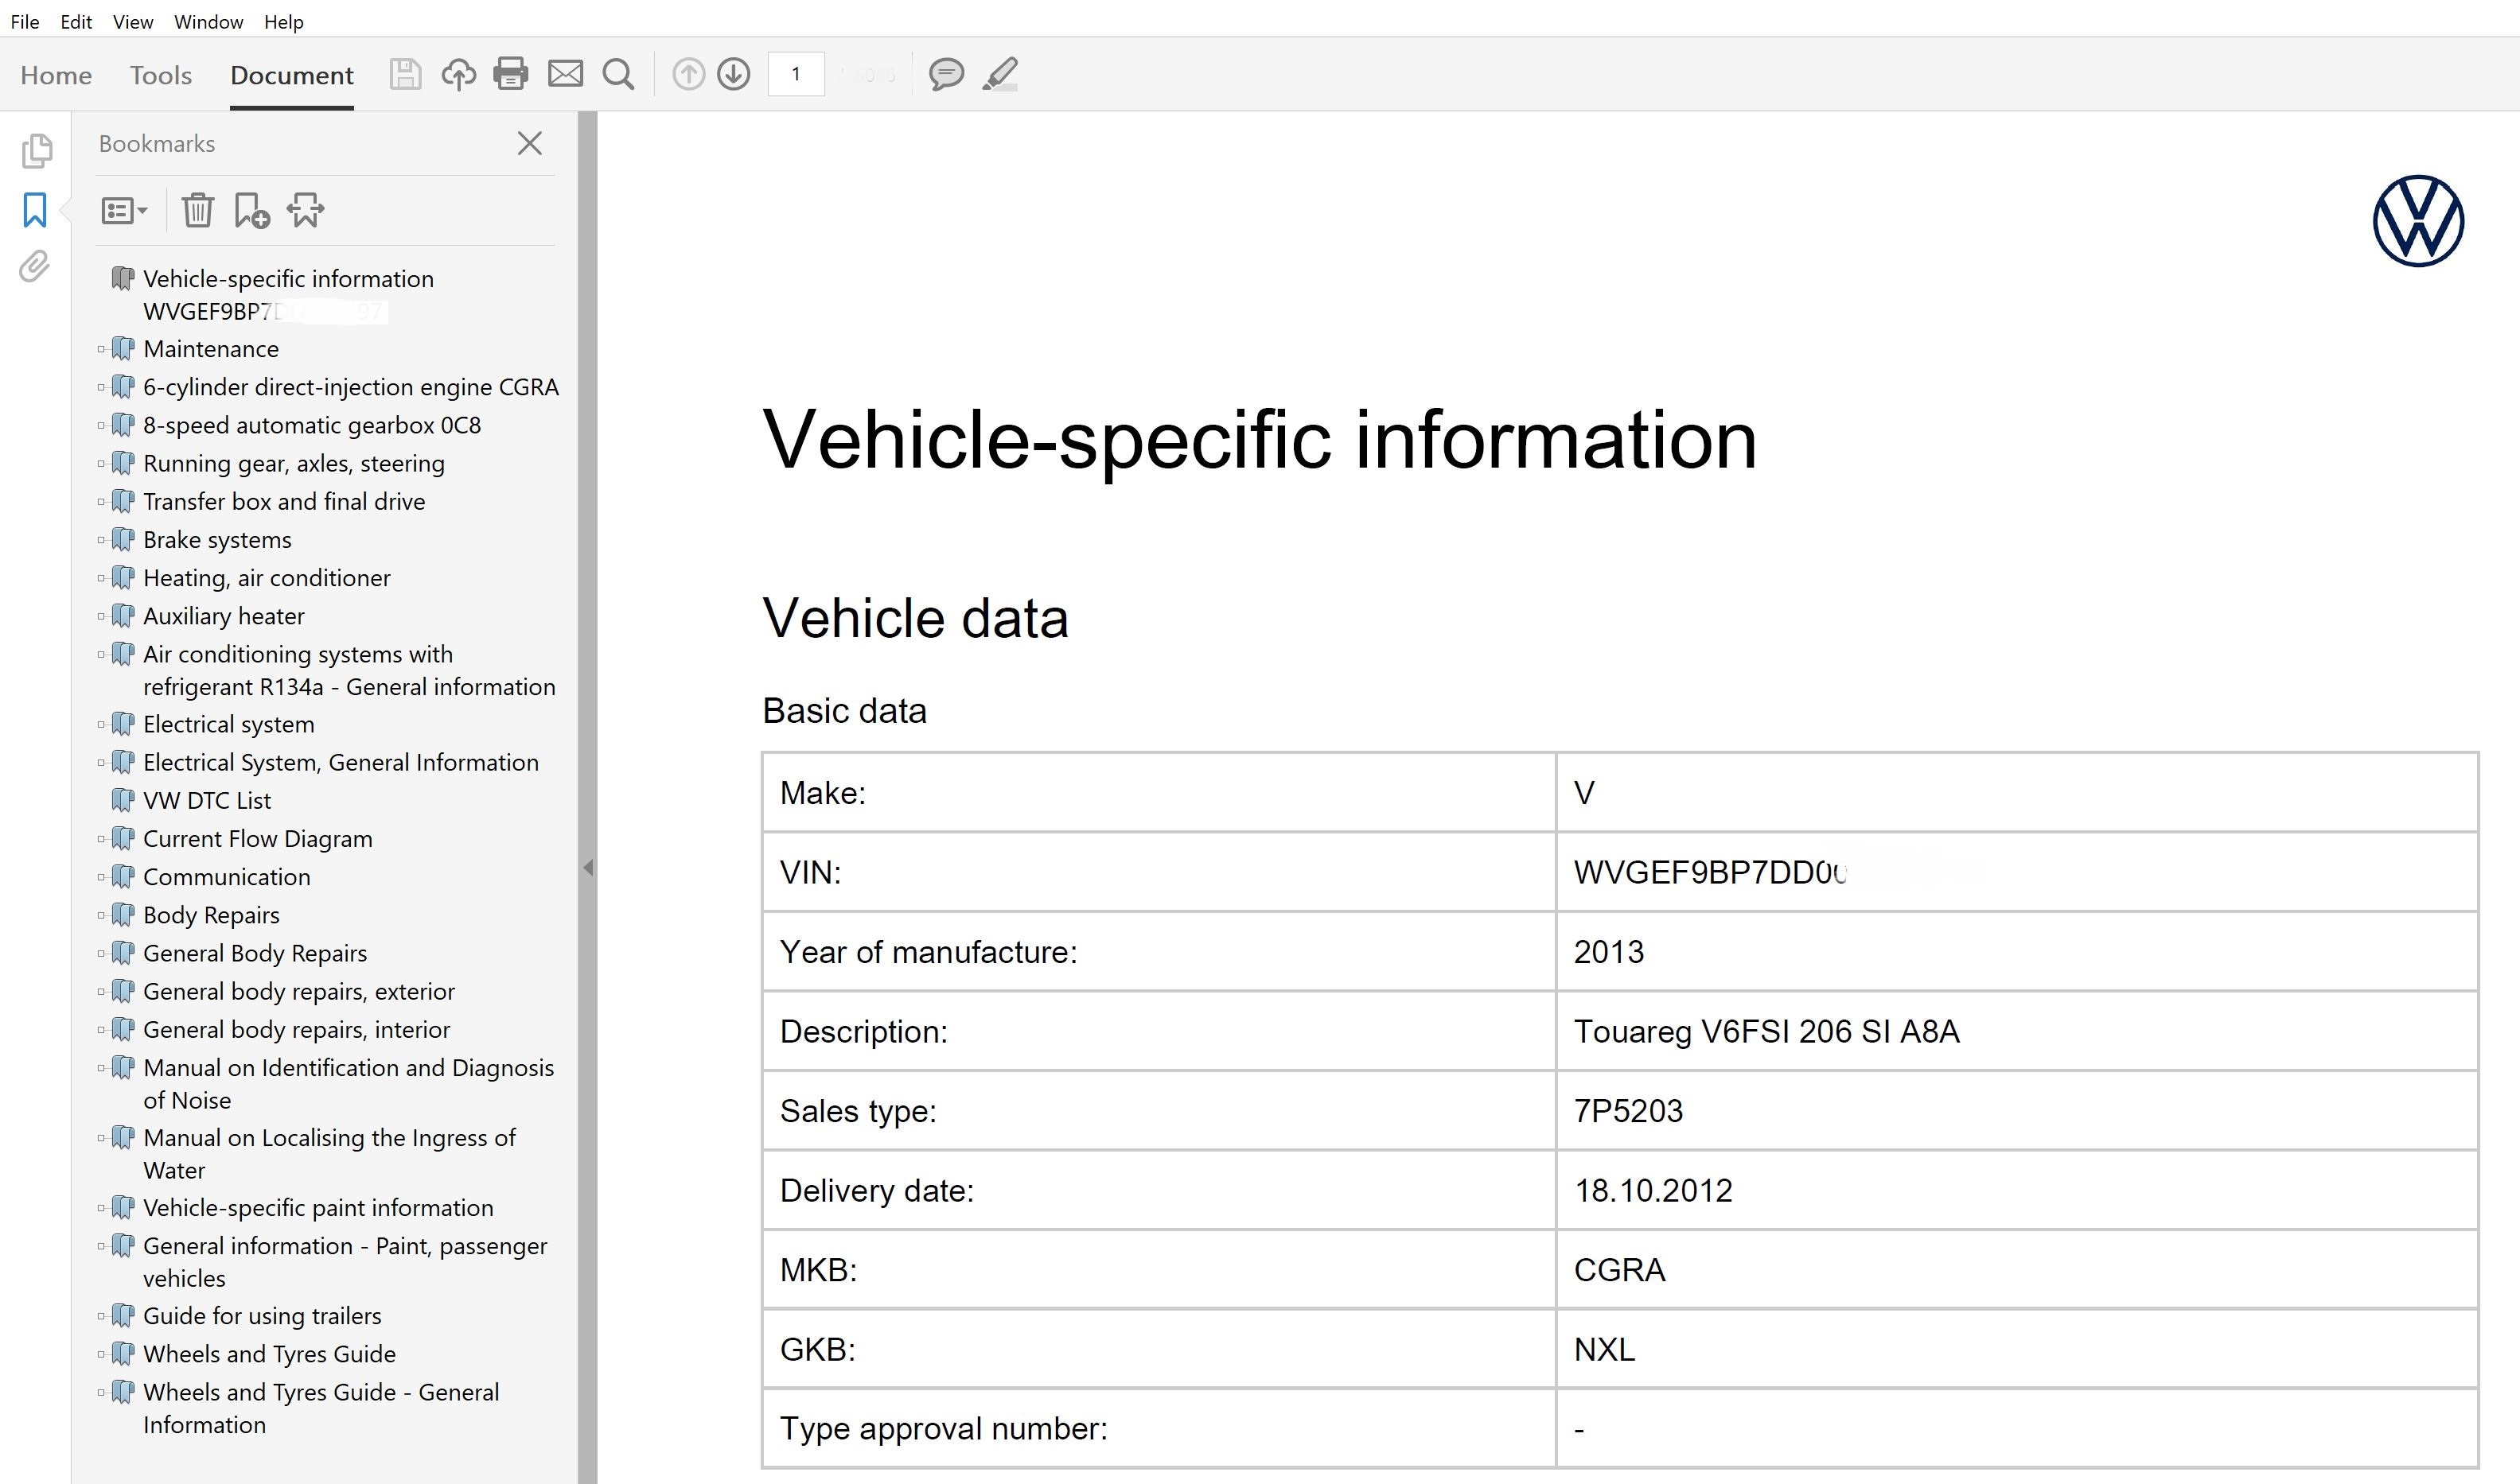
Task: Click the page number input field
Action: (x=796, y=74)
